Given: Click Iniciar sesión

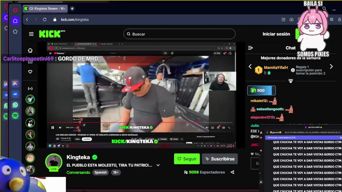Looking at the screenshot, I should (276, 34).
